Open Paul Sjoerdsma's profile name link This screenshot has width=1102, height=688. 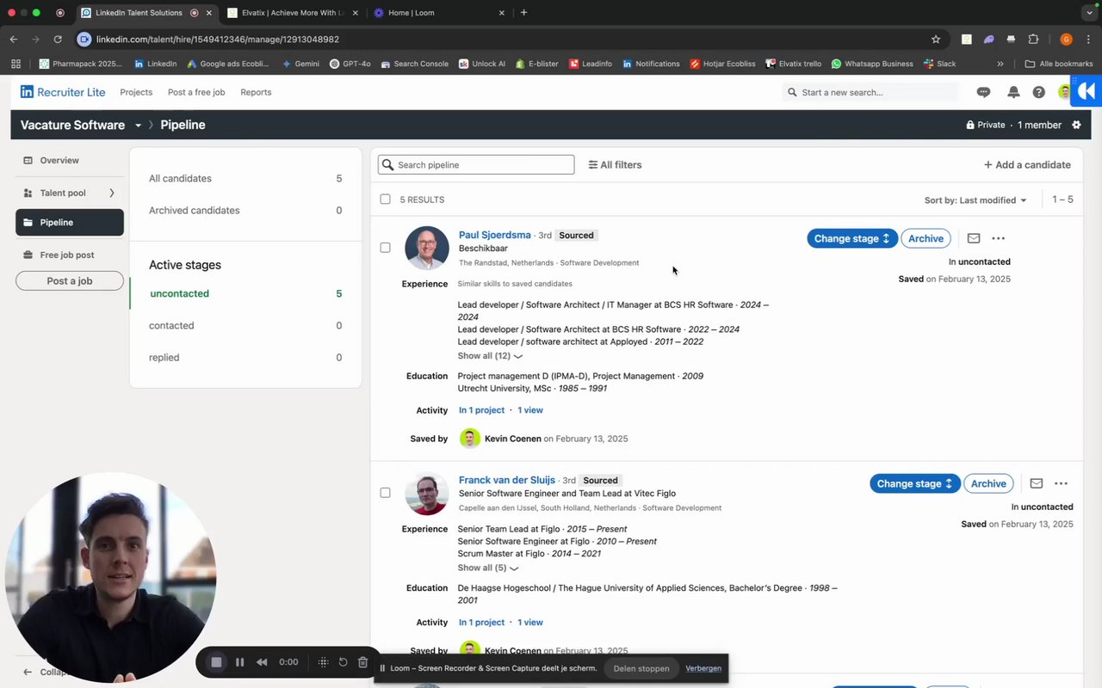tap(495, 235)
